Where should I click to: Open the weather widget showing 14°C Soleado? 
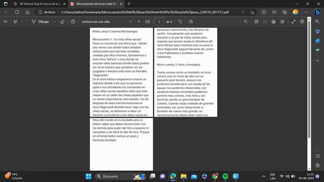point(13,176)
